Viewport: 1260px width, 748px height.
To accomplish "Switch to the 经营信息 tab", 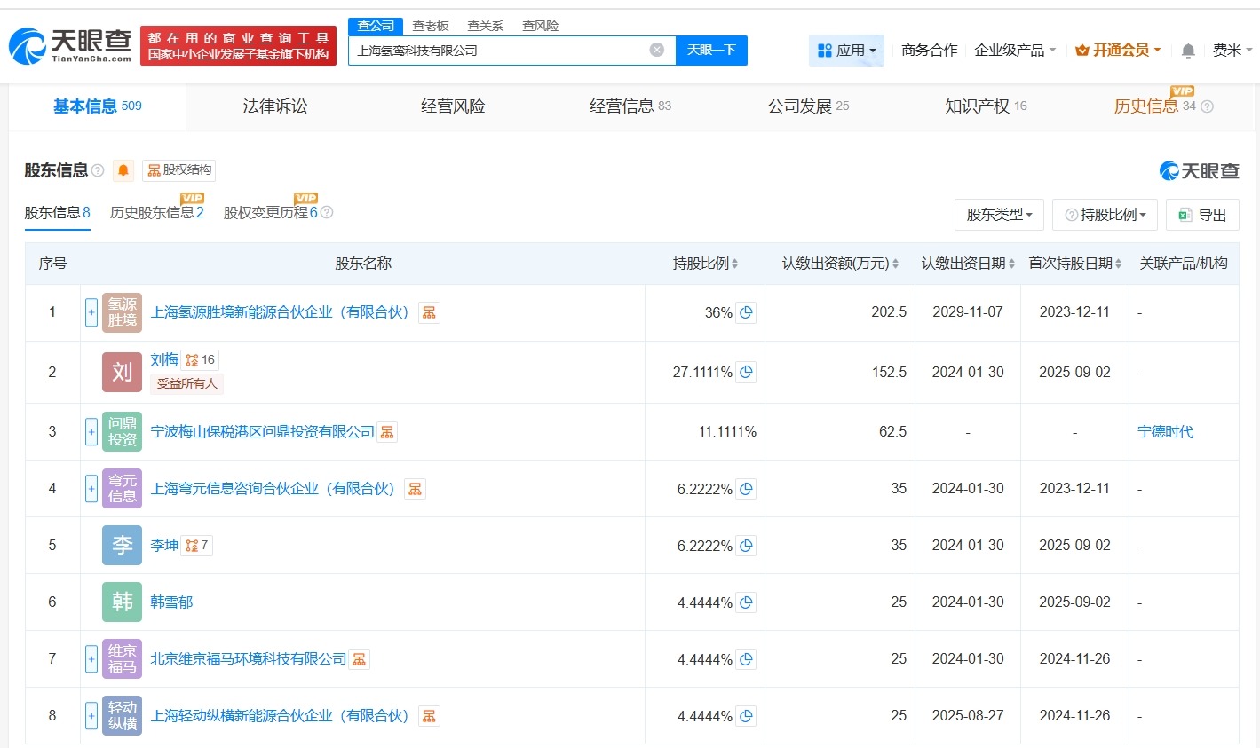I will click(x=623, y=106).
